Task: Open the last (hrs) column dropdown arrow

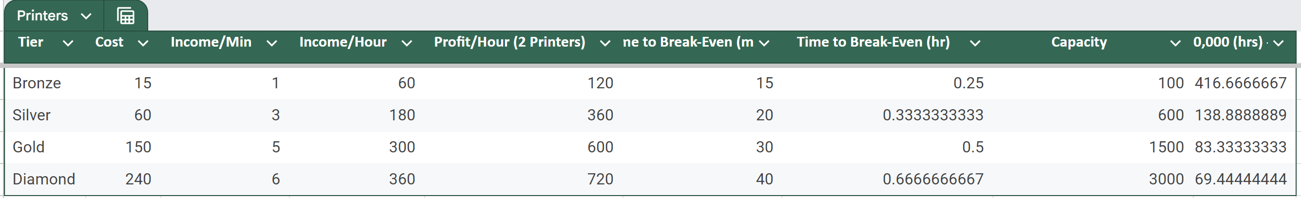Action: click(x=1278, y=43)
